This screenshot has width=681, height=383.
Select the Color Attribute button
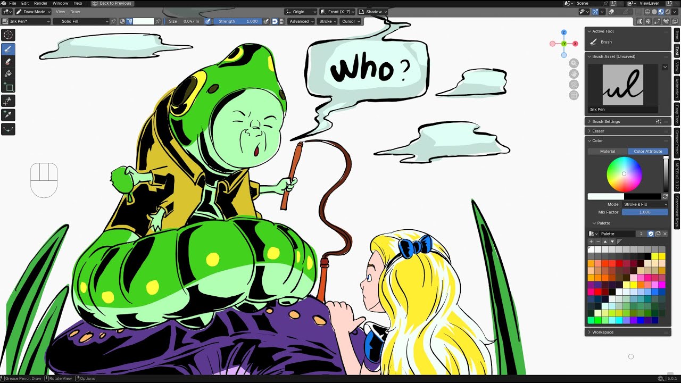coord(648,151)
